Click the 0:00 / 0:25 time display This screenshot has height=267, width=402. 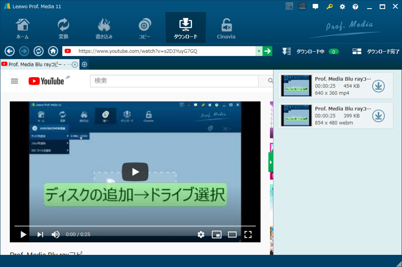[x=78, y=234]
